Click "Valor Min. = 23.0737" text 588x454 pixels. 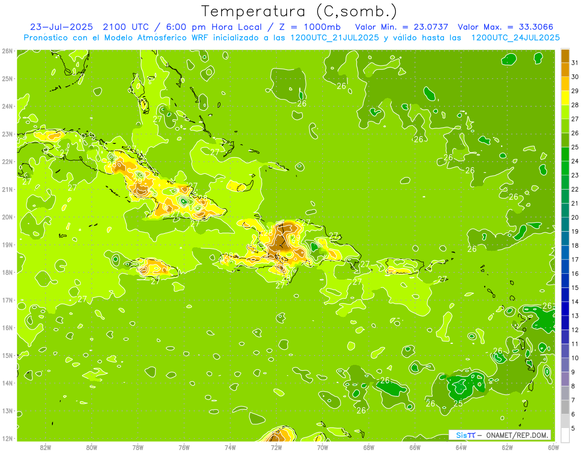pos(401,27)
